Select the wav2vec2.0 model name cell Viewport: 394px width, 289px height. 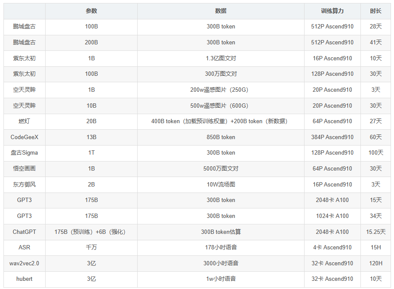[25, 263]
